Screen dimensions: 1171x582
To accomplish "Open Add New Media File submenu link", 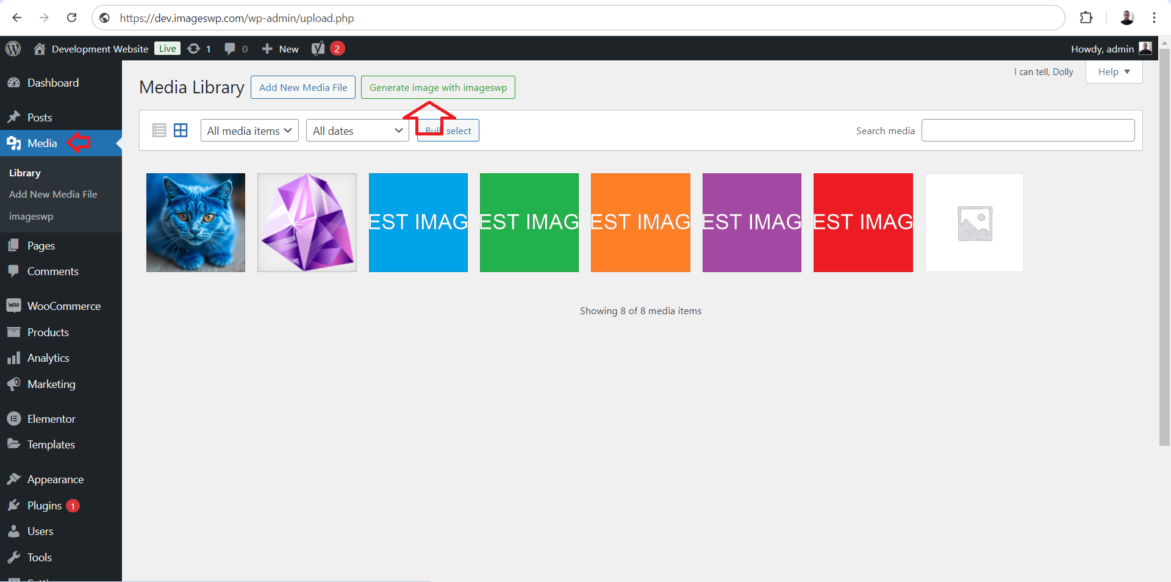I will tap(53, 194).
